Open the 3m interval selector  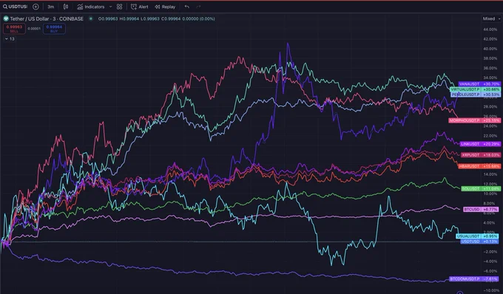coord(50,7)
